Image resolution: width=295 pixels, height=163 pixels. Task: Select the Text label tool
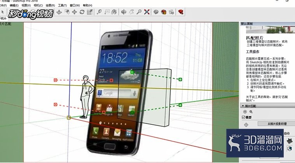point(107,12)
